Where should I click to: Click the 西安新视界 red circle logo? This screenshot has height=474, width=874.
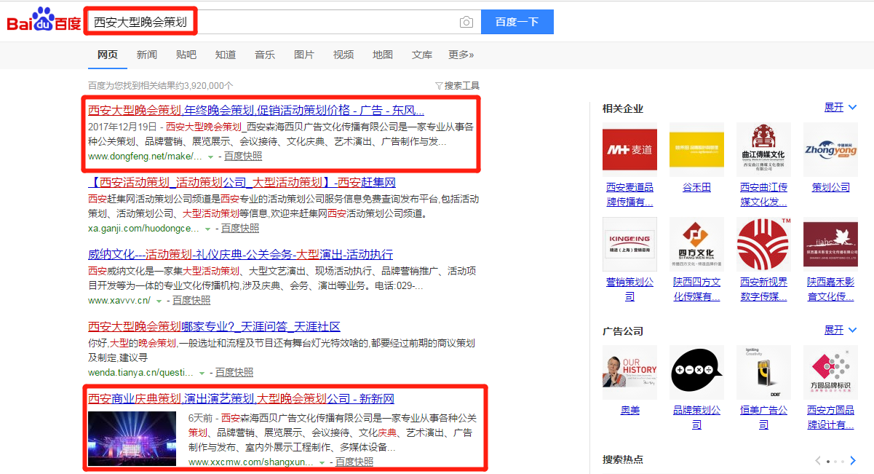pyautogui.click(x=763, y=244)
